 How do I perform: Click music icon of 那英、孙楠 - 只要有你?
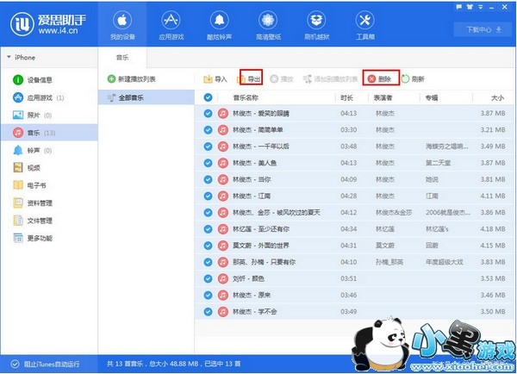223,262
